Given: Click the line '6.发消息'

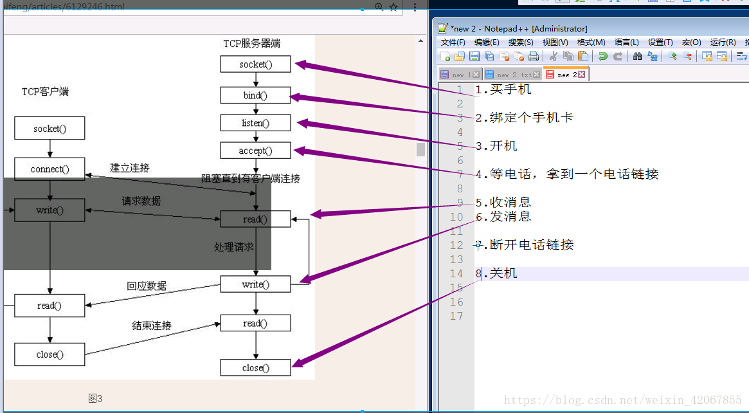Looking at the screenshot, I should (503, 217).
